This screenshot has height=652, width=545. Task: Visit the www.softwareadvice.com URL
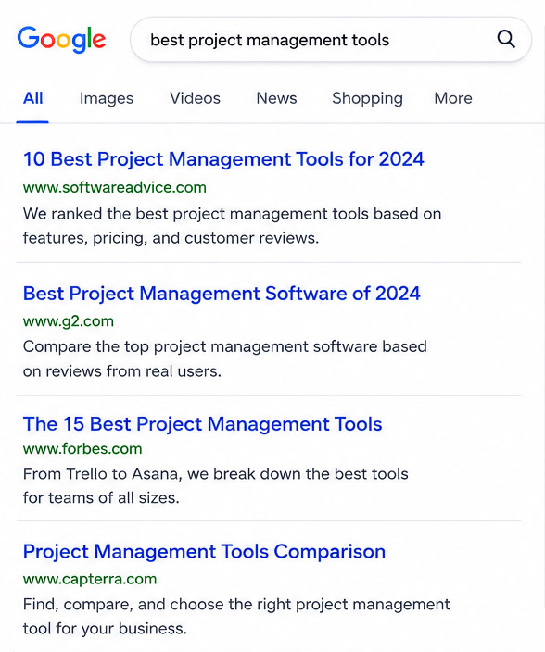[114, 187]
